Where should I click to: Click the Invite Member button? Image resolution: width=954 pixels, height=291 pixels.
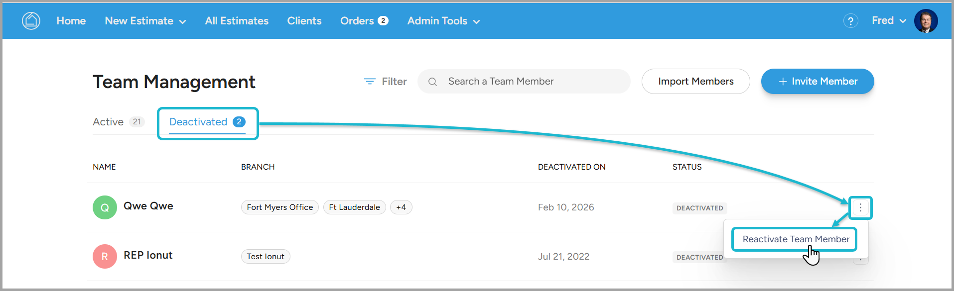coord(817,82)
